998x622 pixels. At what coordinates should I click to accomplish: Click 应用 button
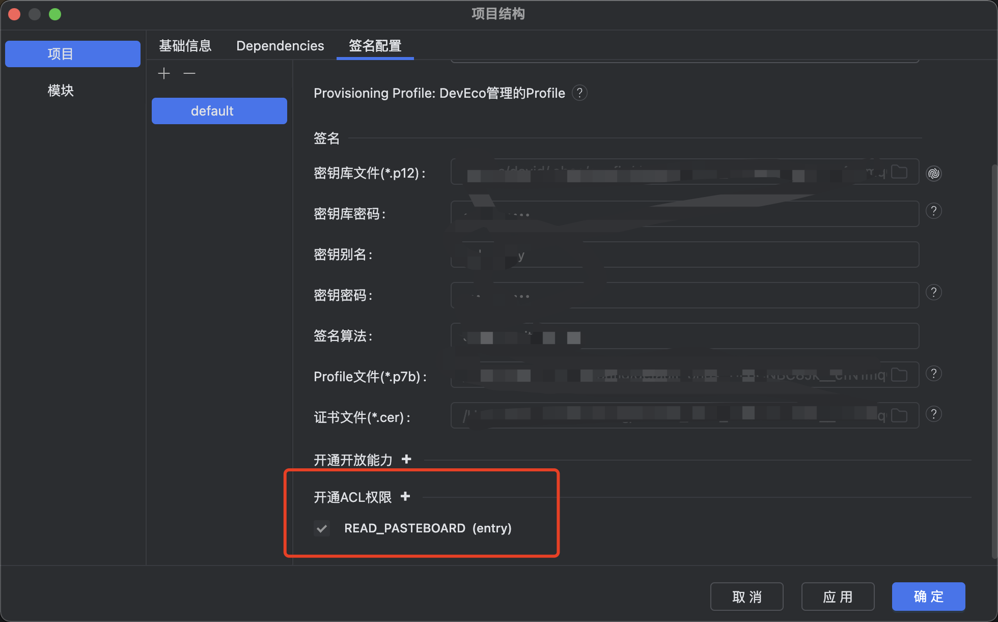838,597
